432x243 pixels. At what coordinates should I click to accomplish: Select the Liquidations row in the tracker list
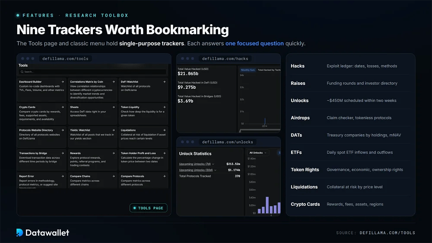click(x=350, y=187)
